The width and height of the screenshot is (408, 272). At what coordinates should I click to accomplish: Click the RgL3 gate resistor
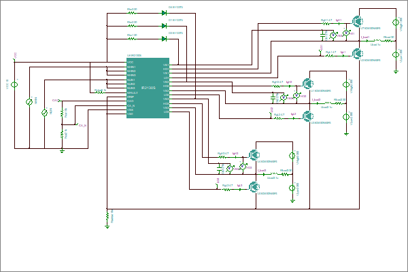pyautogui.click(x=226, y=190)
